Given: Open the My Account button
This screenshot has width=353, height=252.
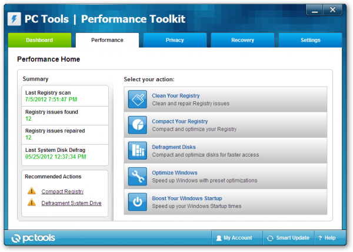Looking at the screenshot, I should [237, 238].
